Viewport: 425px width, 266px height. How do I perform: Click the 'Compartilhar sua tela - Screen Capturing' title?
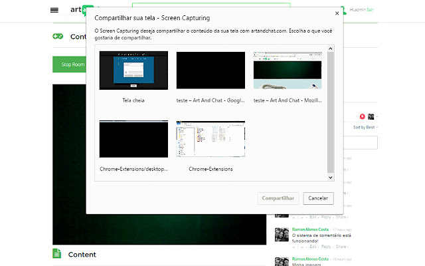pyautogui.click(x=152, y=18)
